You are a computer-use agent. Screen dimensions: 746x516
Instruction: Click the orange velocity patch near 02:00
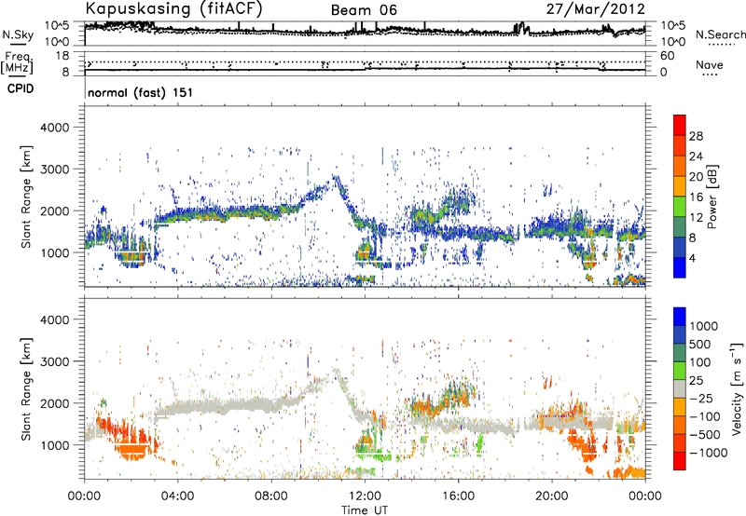(x=131, y=449)
